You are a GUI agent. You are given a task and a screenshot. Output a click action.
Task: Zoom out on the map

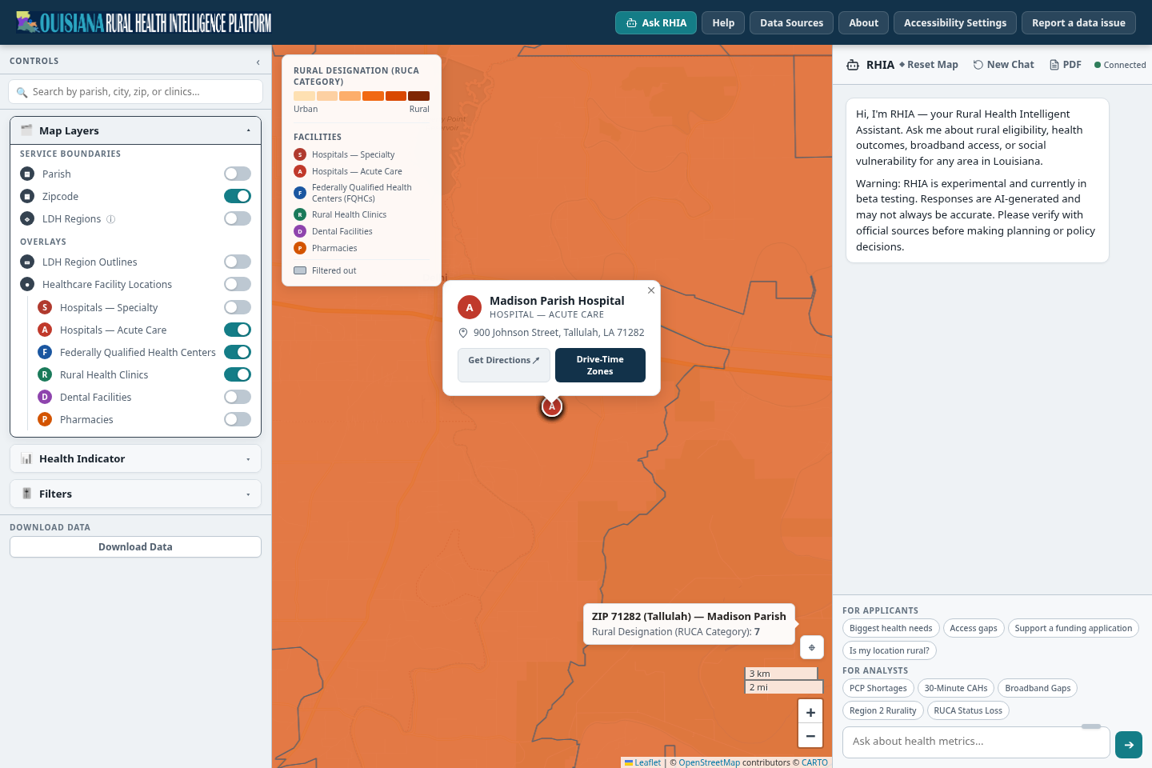click(x=810, y=735)
